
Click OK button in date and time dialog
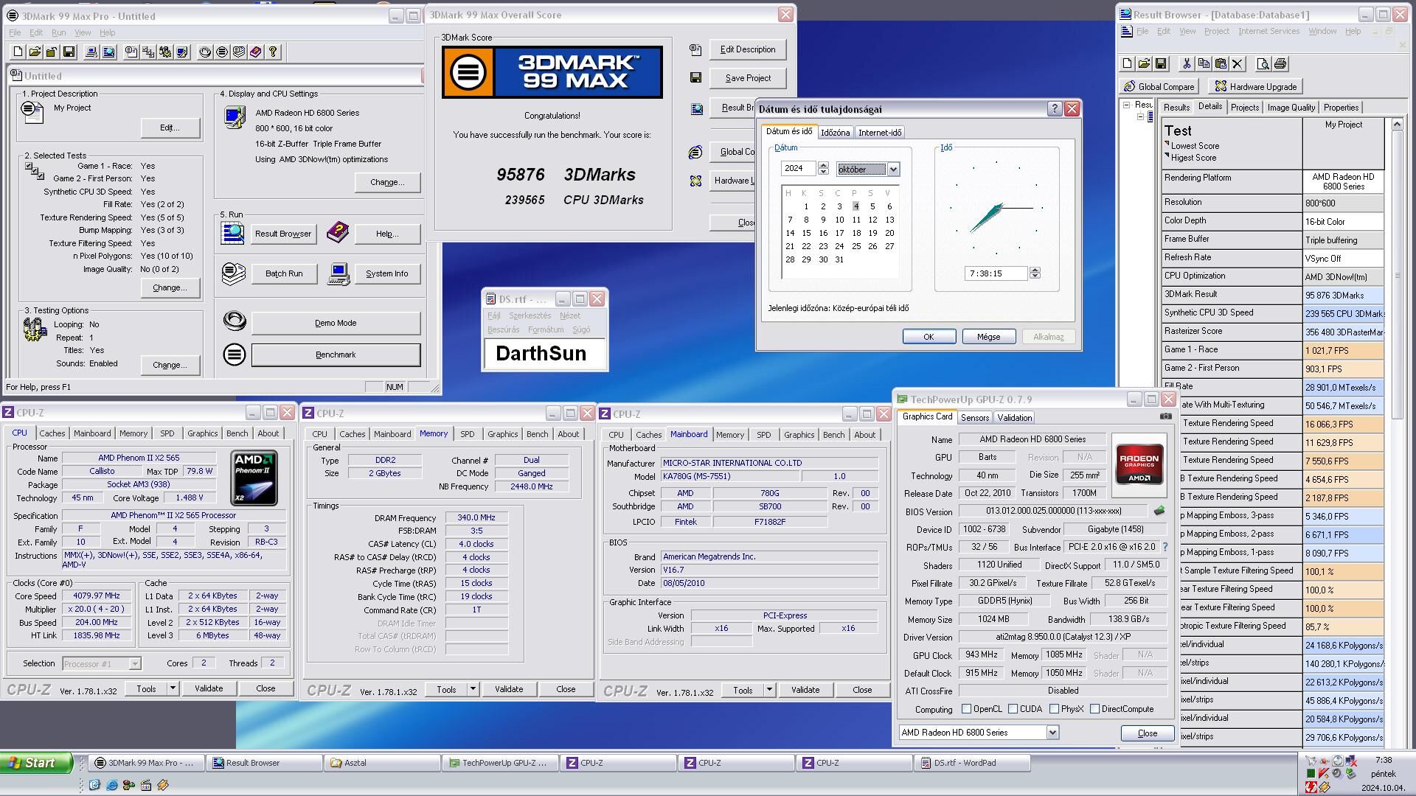point(929,337)
